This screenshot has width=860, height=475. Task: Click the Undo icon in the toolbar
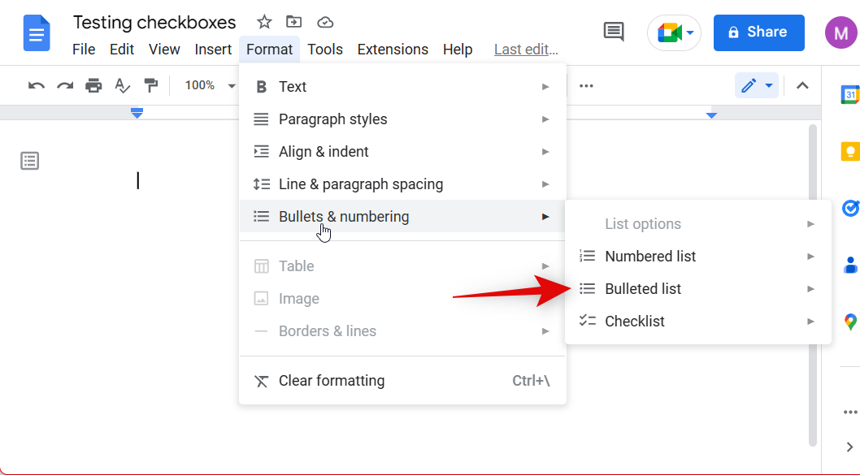pos(36,85)
